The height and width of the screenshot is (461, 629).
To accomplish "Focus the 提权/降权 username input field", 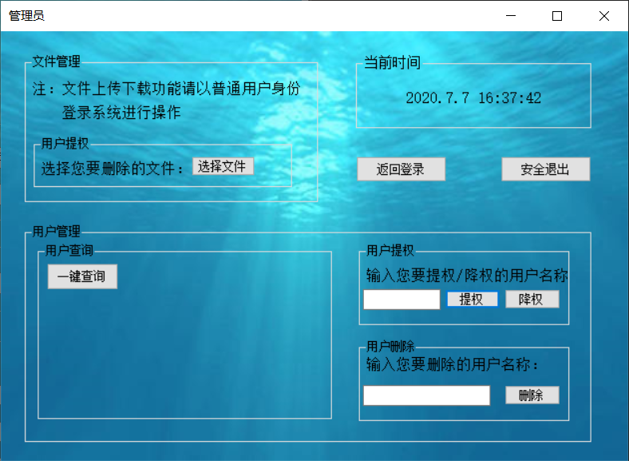I will tap(402, 300).
